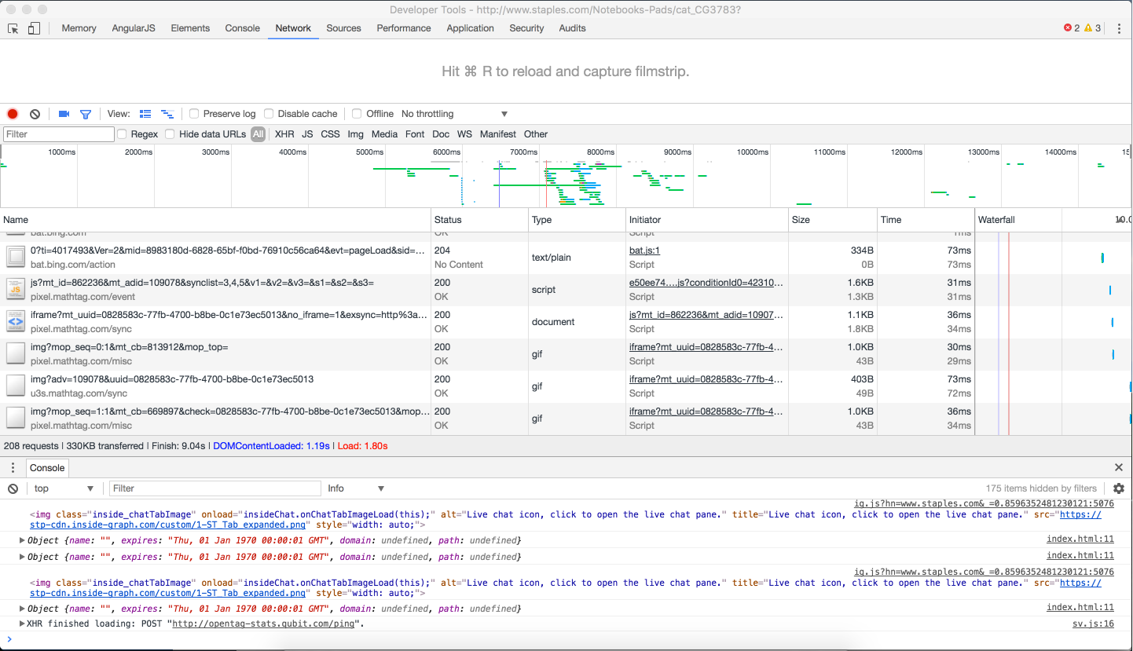Switch to the Sources tab
The image size is (1133, 651).
point(343,28)
